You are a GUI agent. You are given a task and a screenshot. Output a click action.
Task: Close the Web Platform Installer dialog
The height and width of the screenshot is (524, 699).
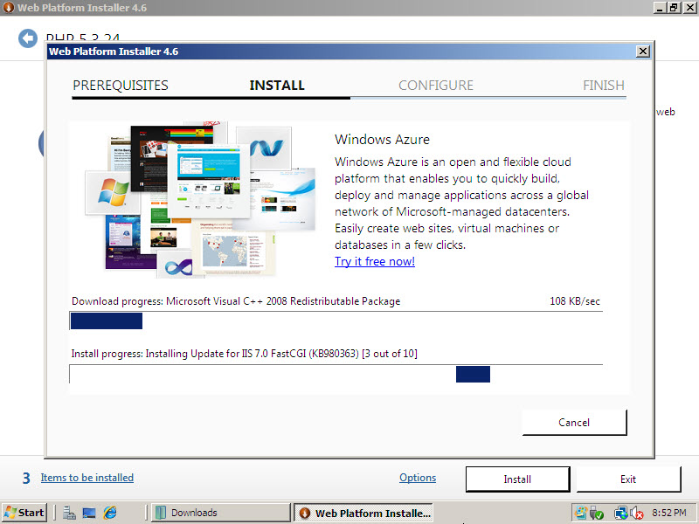point(642,52)
